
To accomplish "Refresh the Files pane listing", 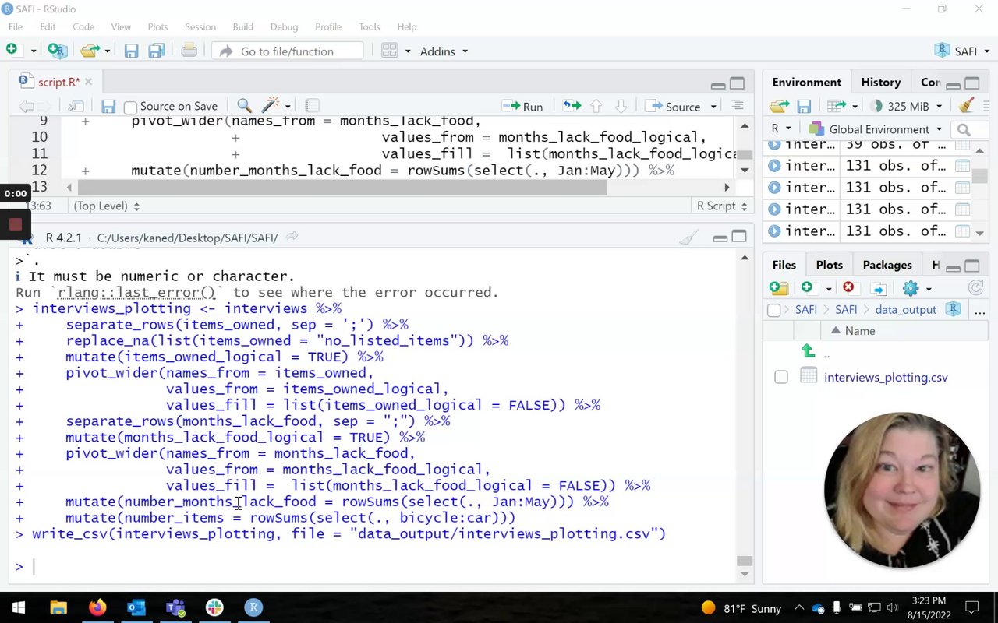I will 975,288.
